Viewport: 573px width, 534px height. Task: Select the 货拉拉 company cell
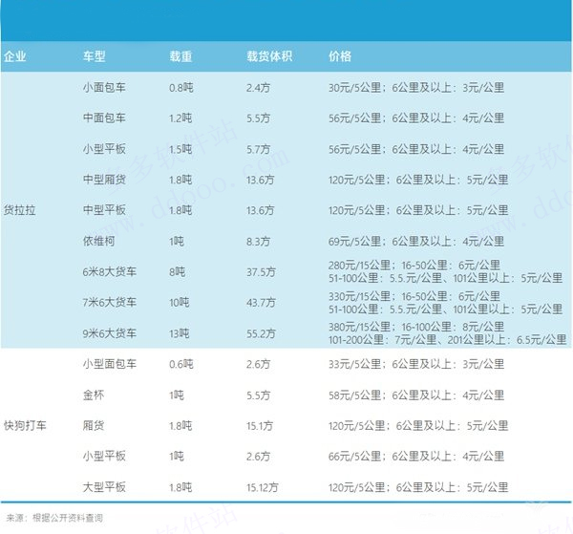(x=20, y=210)
